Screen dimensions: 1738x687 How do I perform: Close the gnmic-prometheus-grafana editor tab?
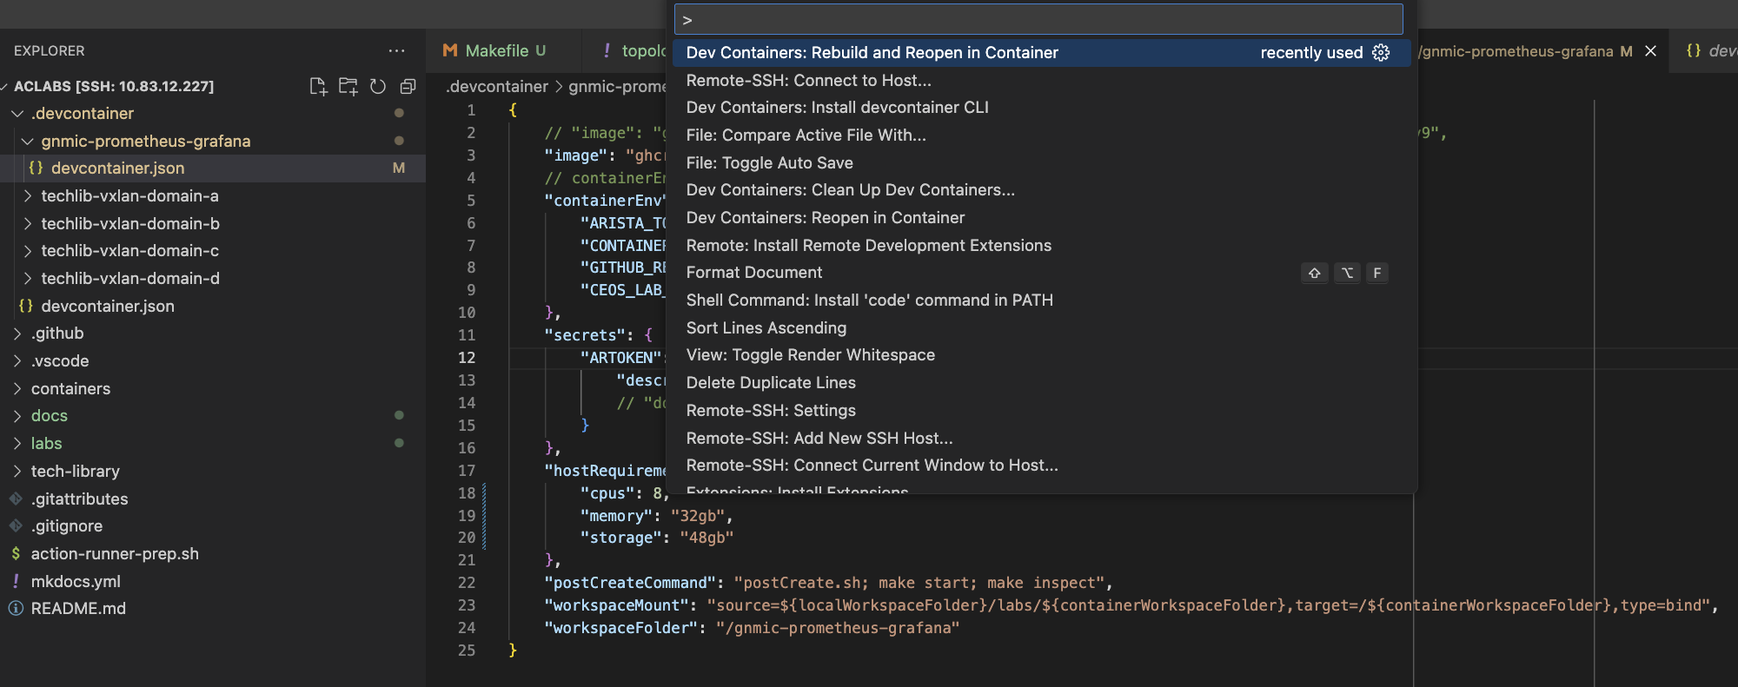(1651, 51)
